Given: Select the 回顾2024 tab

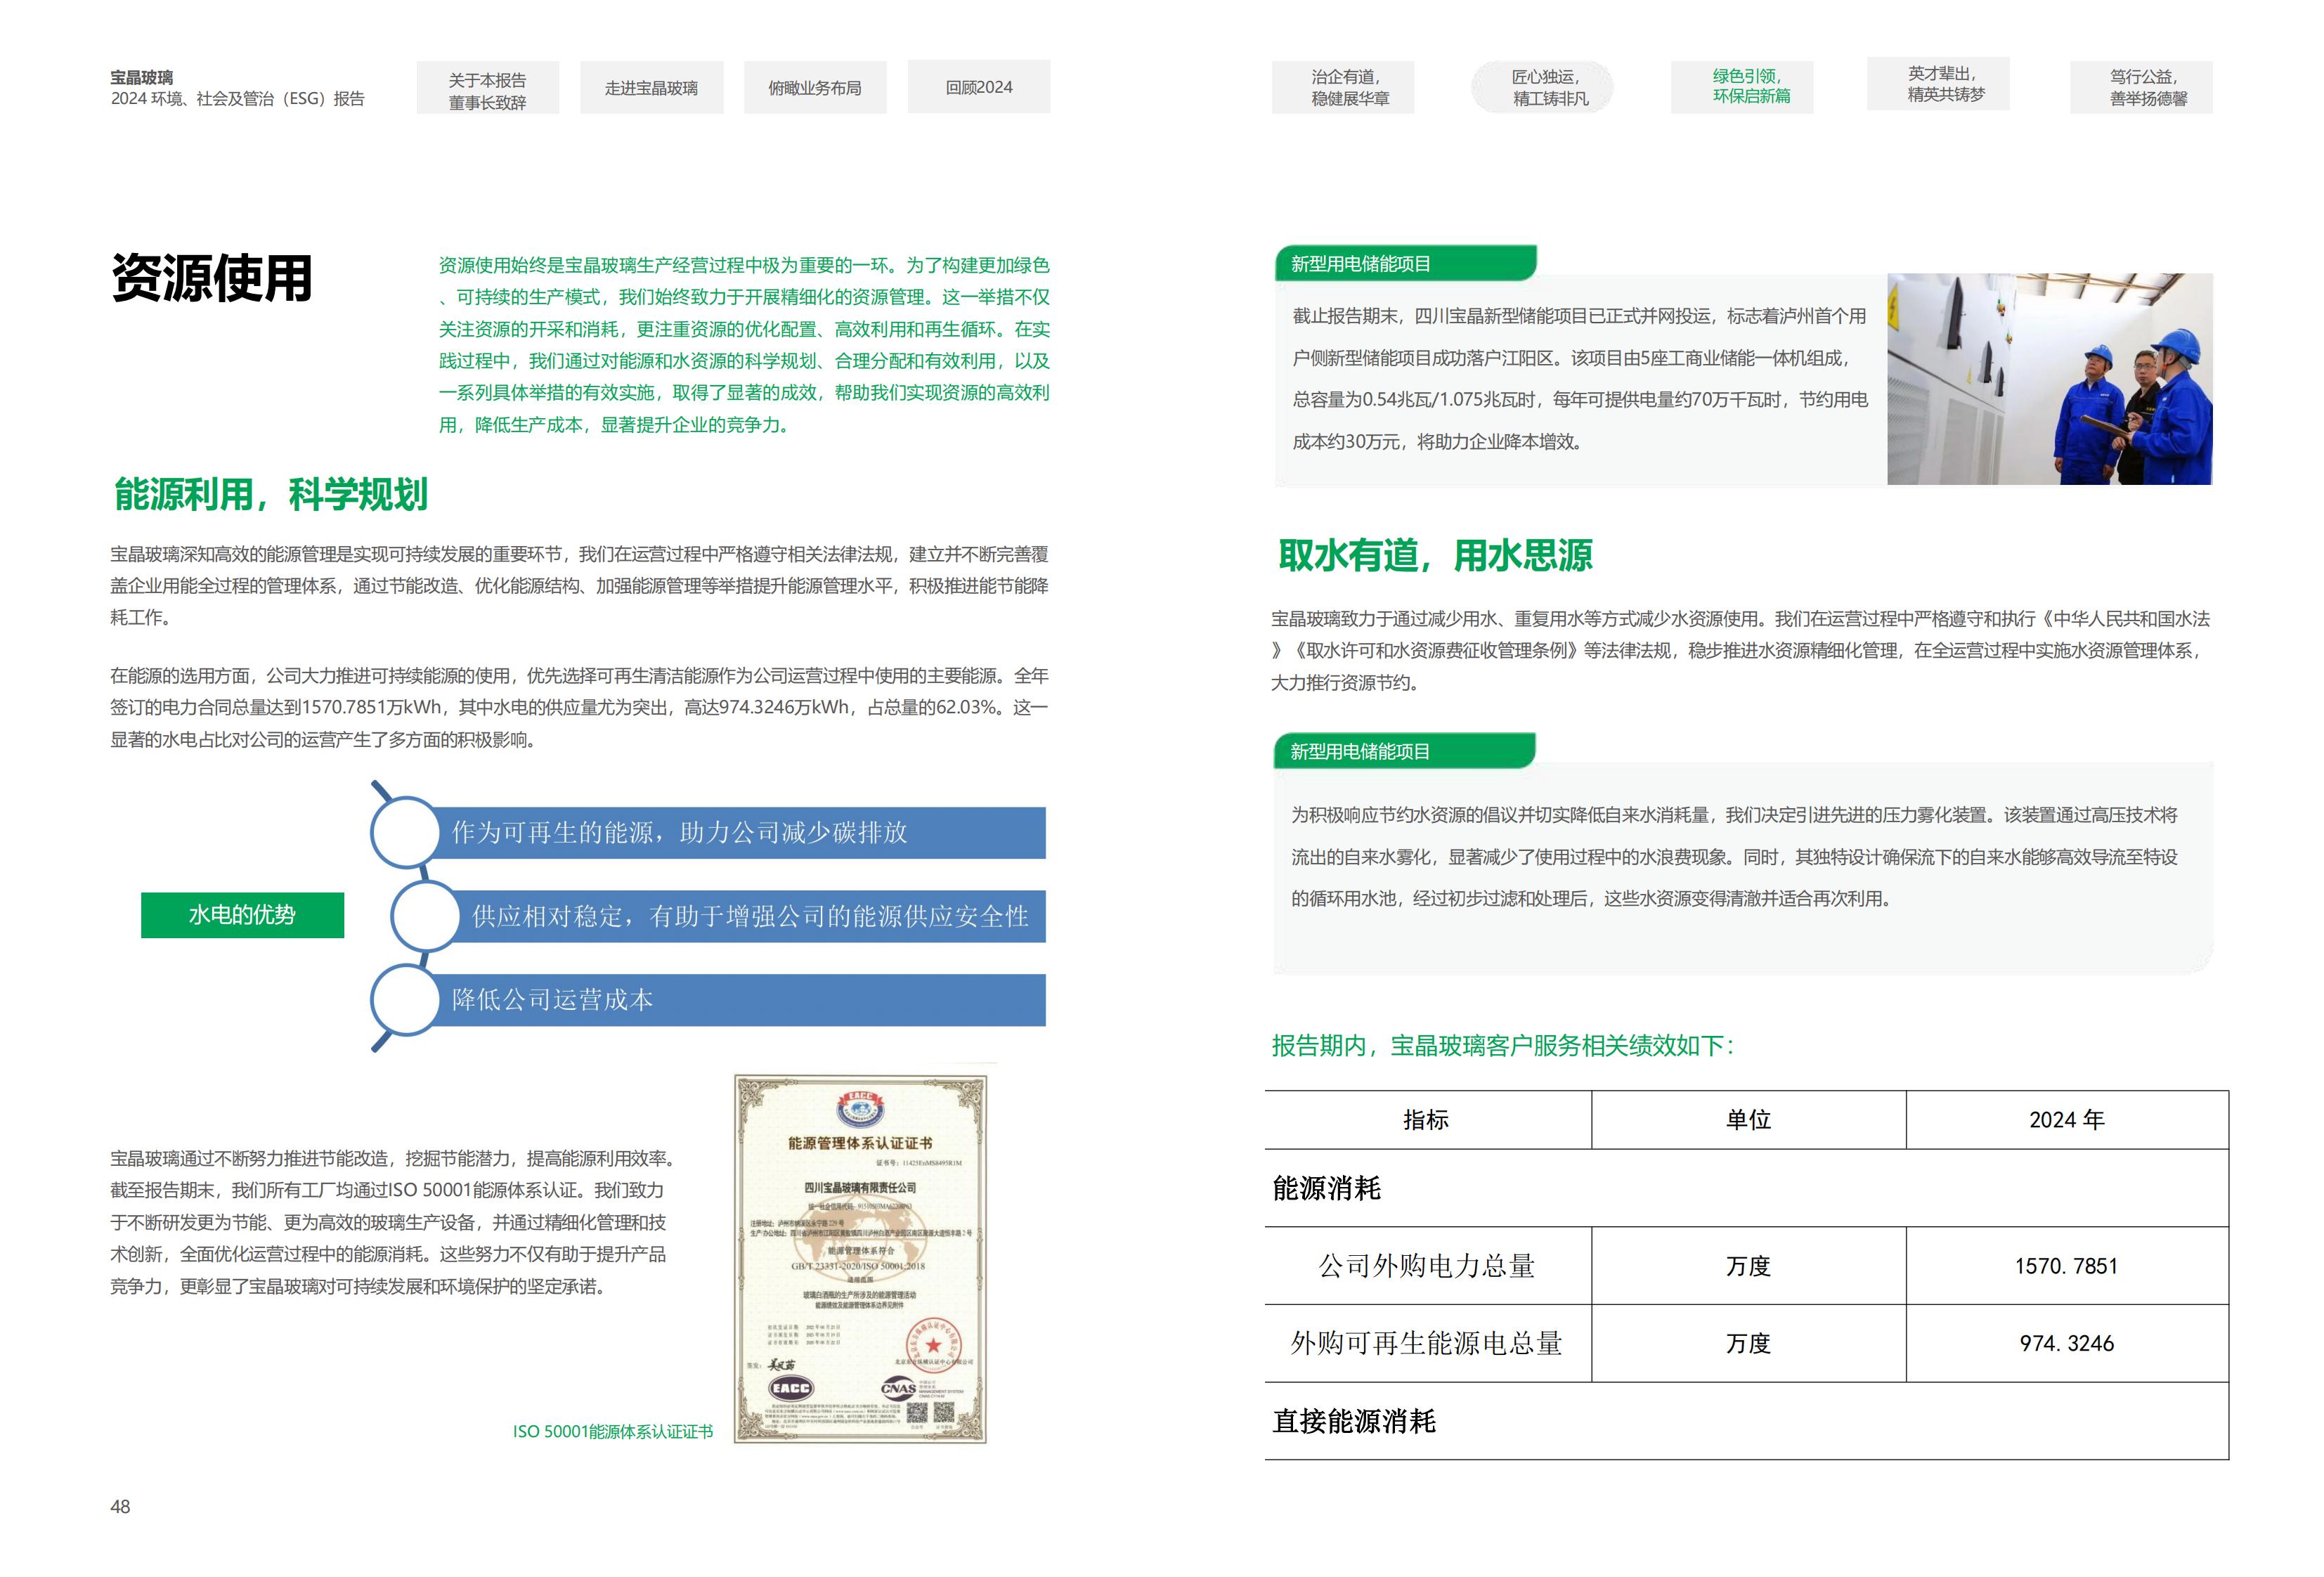Looking at the screenshot, I should click(x=978, y=87).
